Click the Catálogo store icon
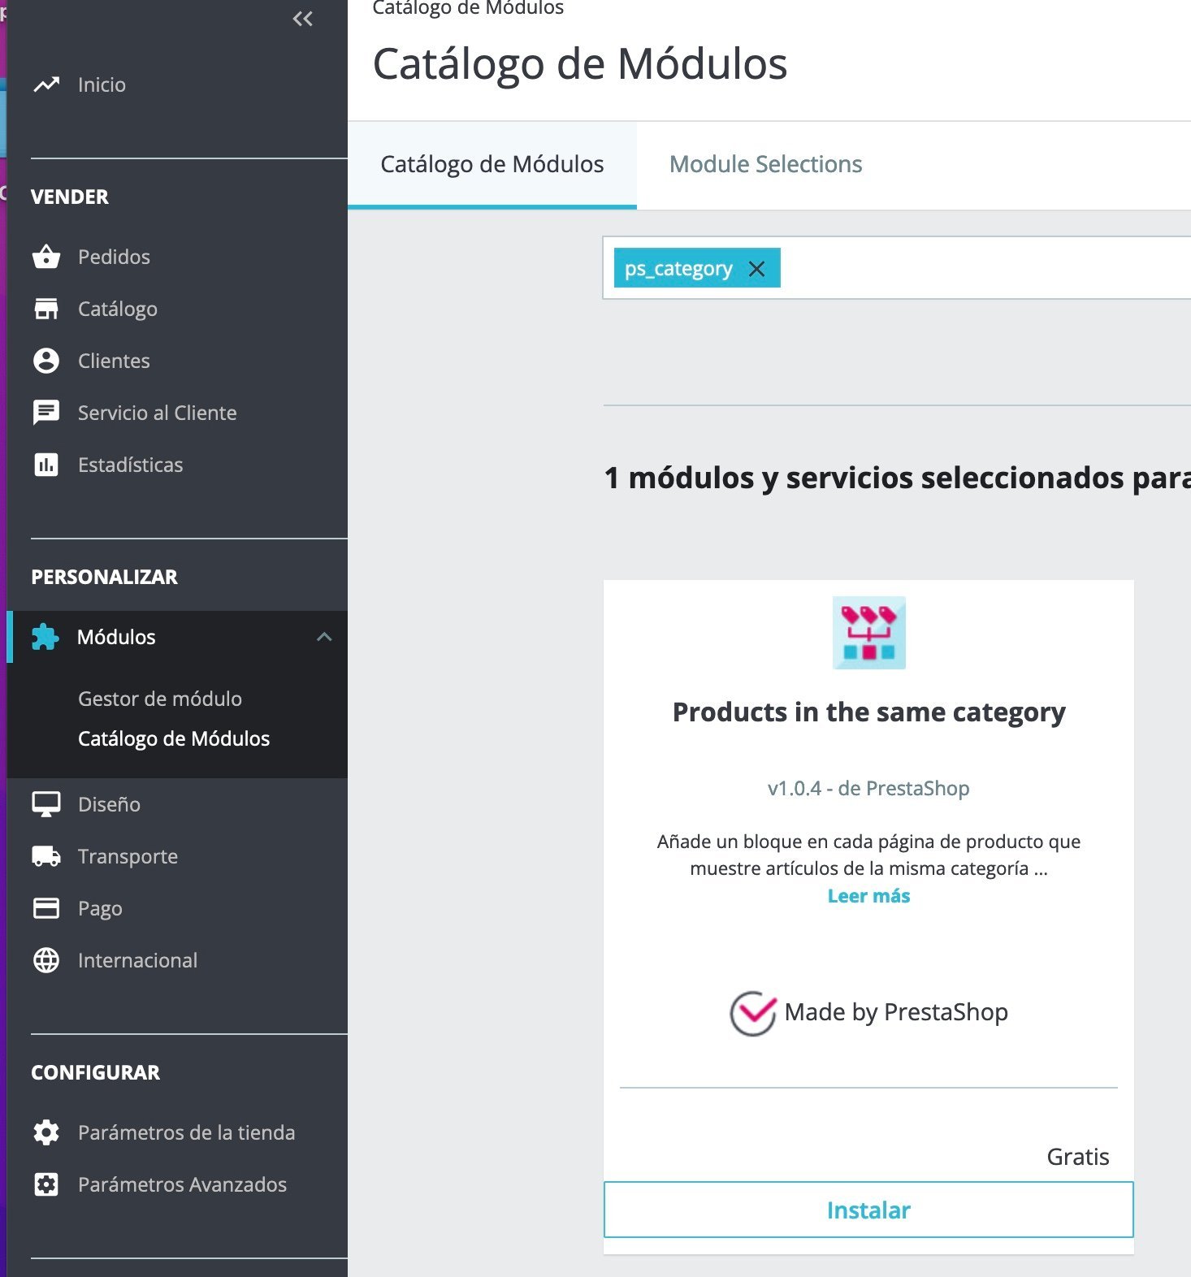1191x1277 pixels. click(46, 309)
